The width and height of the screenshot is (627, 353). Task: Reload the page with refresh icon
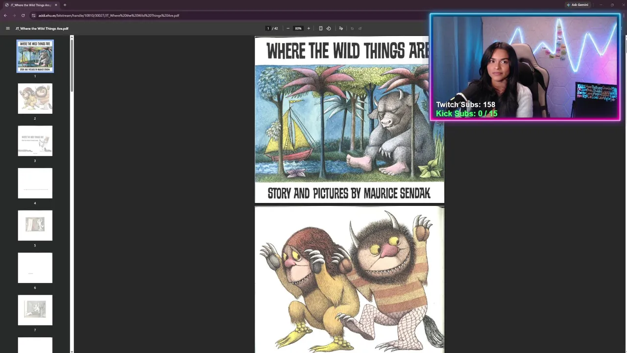pos(23,15)
